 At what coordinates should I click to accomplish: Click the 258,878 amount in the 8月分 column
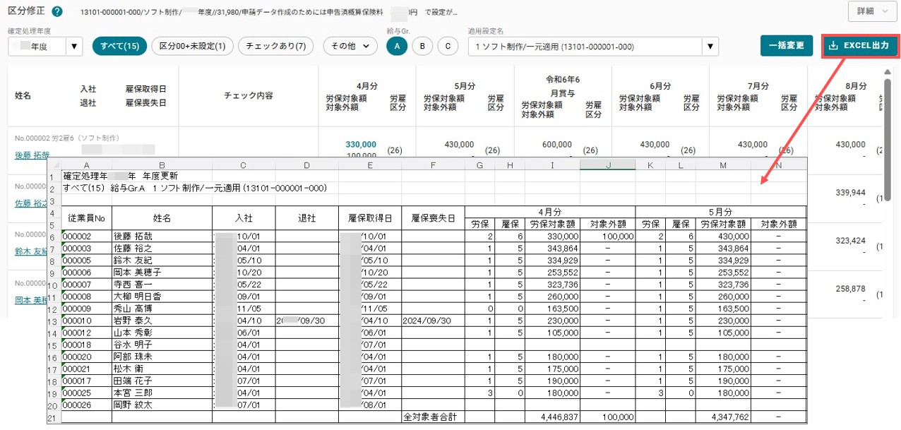coord(850,289)
